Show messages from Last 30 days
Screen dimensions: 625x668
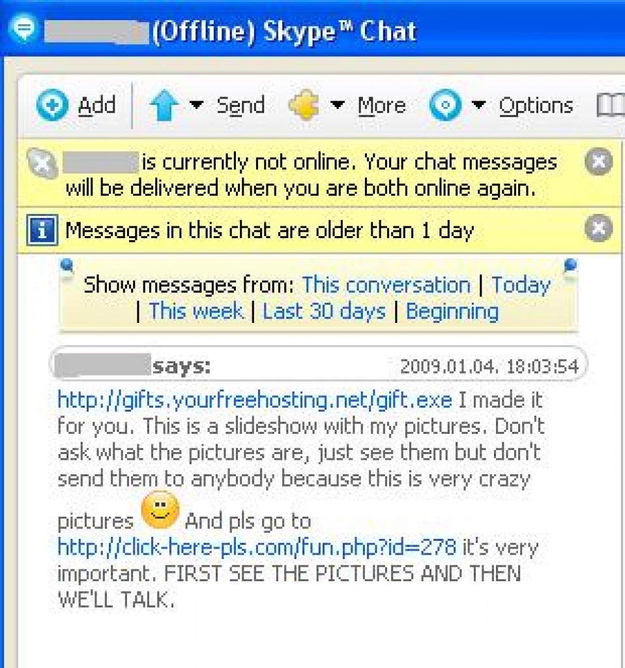[x=324, y=311]
